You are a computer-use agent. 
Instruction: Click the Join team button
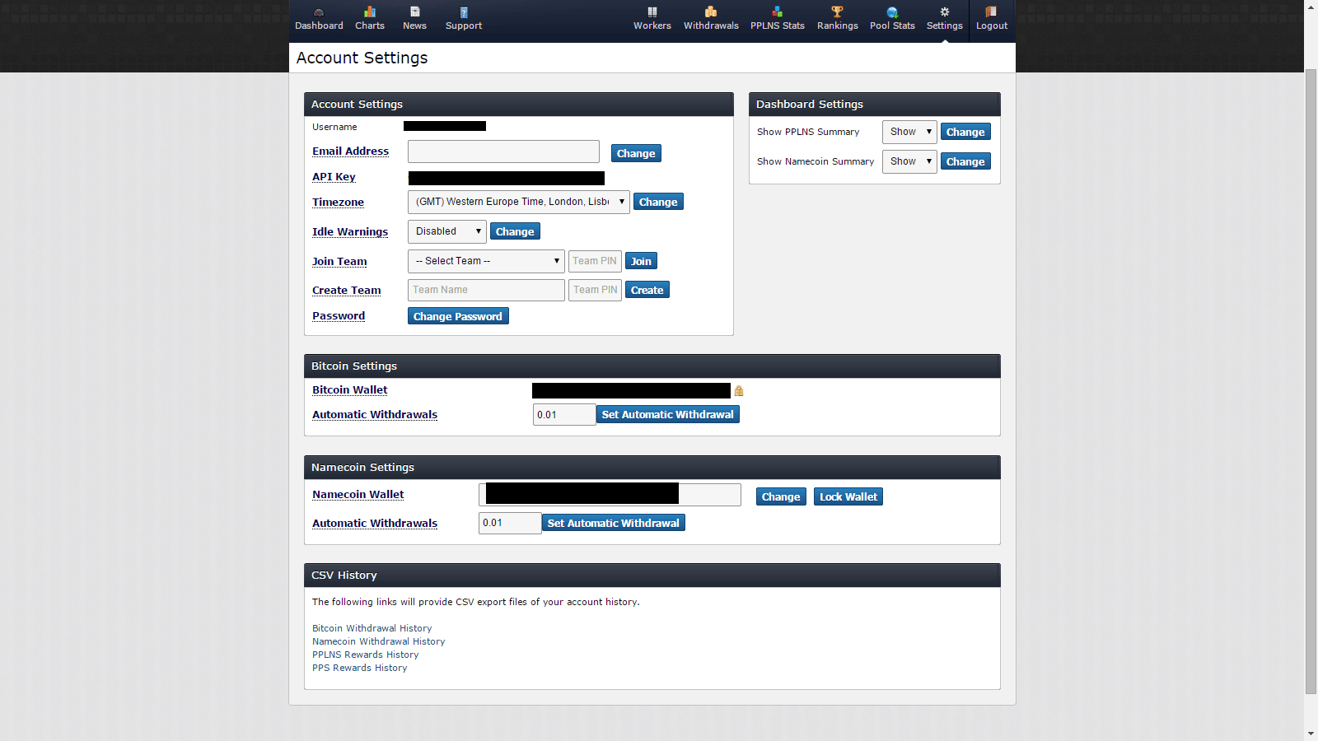pos(641,261)
